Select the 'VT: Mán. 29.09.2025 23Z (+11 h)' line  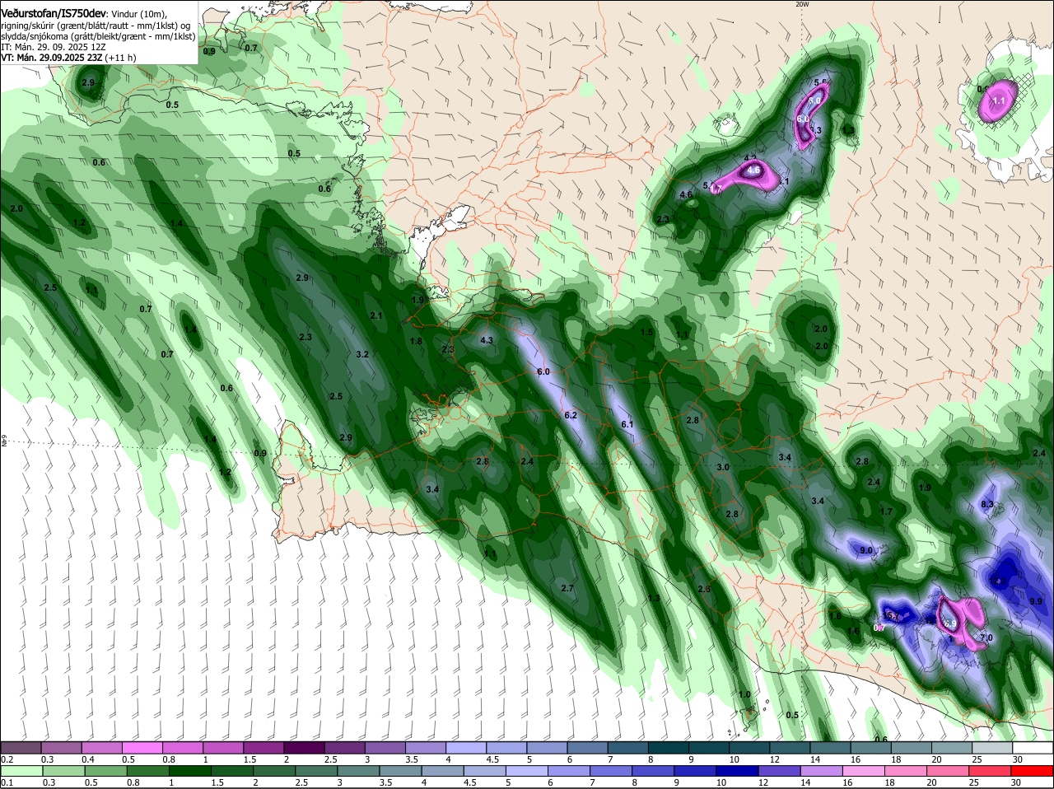pos(68,58)
